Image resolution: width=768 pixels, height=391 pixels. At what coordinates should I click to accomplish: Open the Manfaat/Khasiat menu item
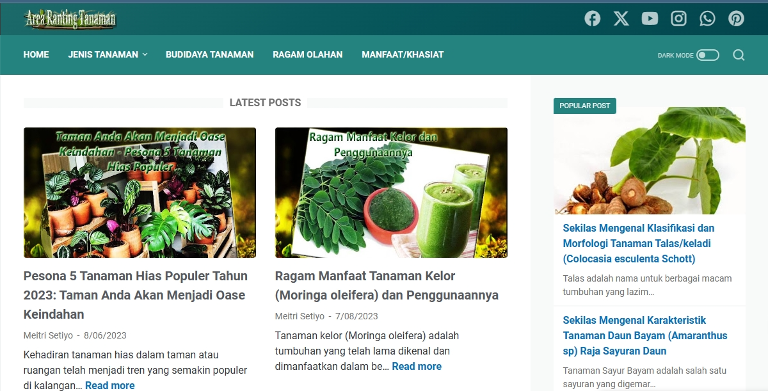pyautogui.click(x=403, y=54)
